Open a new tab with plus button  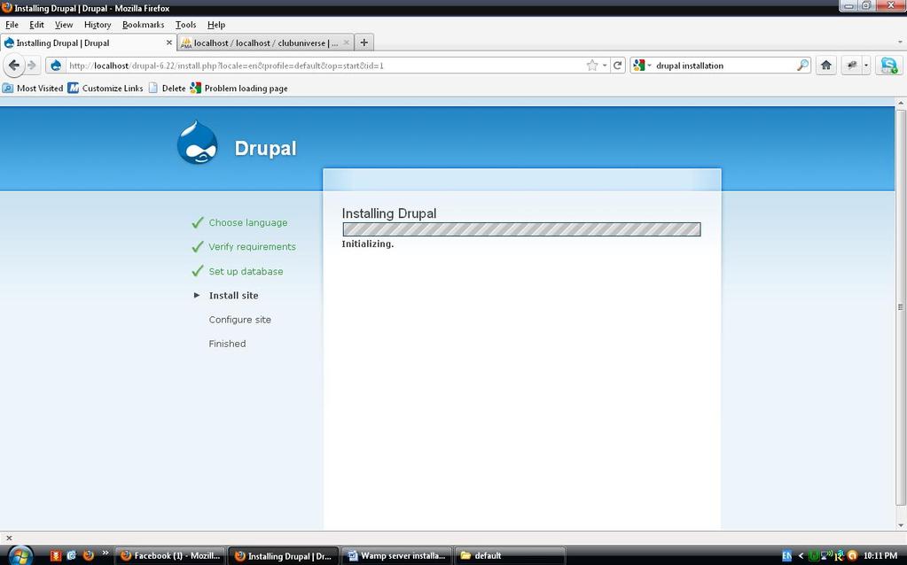pyautogui.click(x=364, y=43)
